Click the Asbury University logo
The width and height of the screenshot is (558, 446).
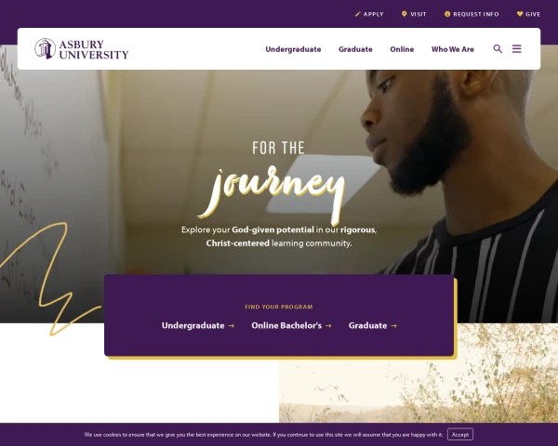pos(82,48)
